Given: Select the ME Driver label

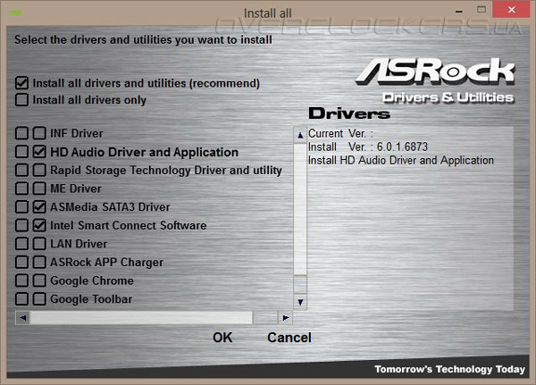Looking at the screenshot, I should [76, 188].
